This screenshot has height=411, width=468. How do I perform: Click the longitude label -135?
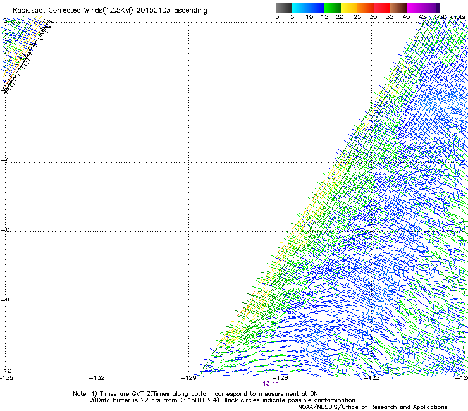point(6,378)
